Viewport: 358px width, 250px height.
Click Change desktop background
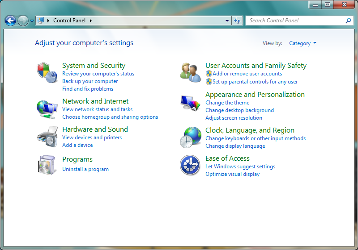click(x=239, y=110)
